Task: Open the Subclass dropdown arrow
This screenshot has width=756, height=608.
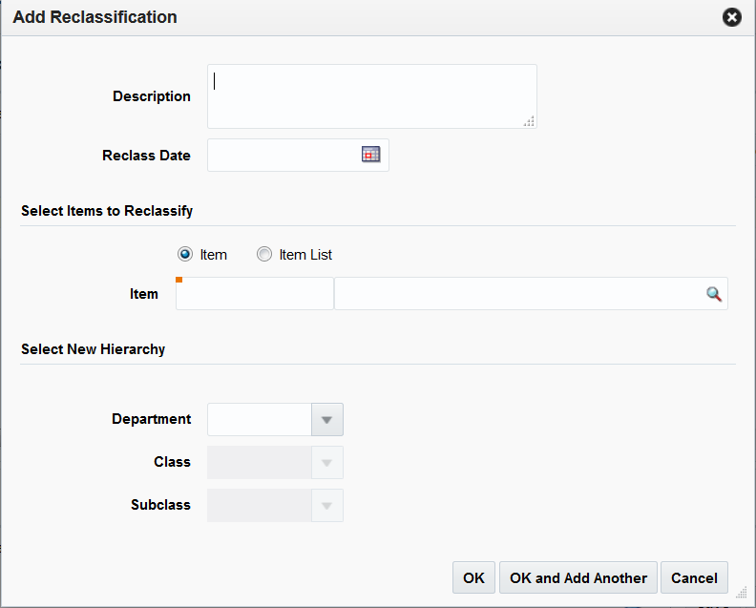Action: (x=326, y=505)
